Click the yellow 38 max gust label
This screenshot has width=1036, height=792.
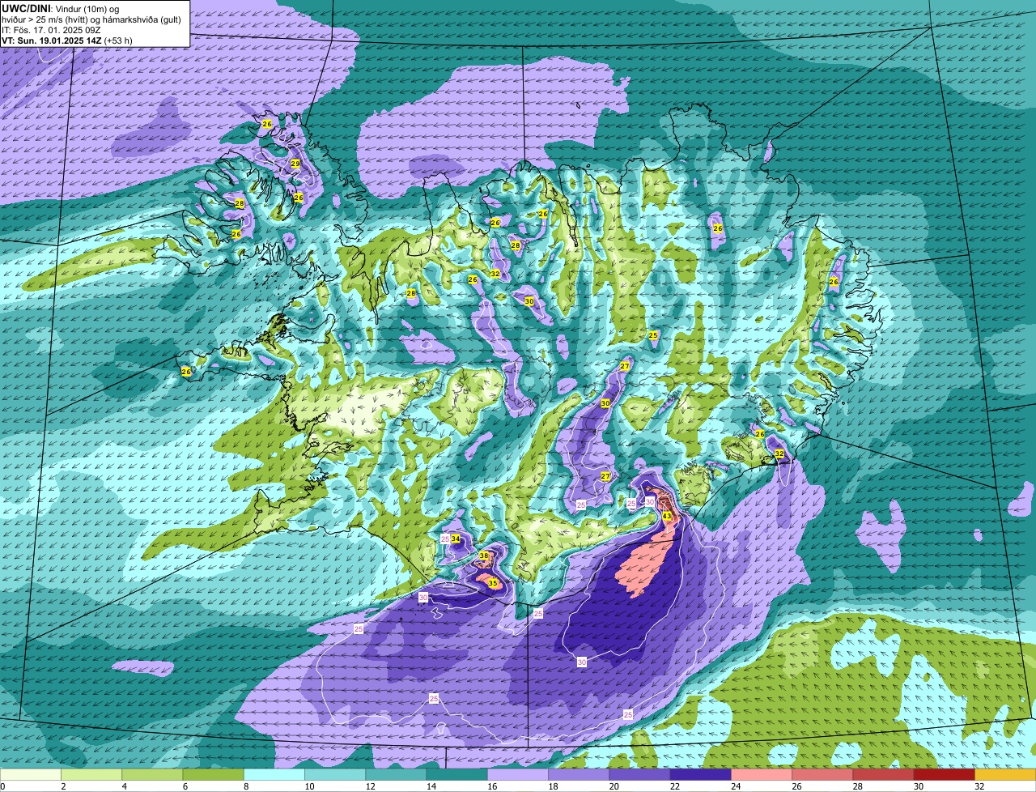pyautogui.click(x=484, y=556)
